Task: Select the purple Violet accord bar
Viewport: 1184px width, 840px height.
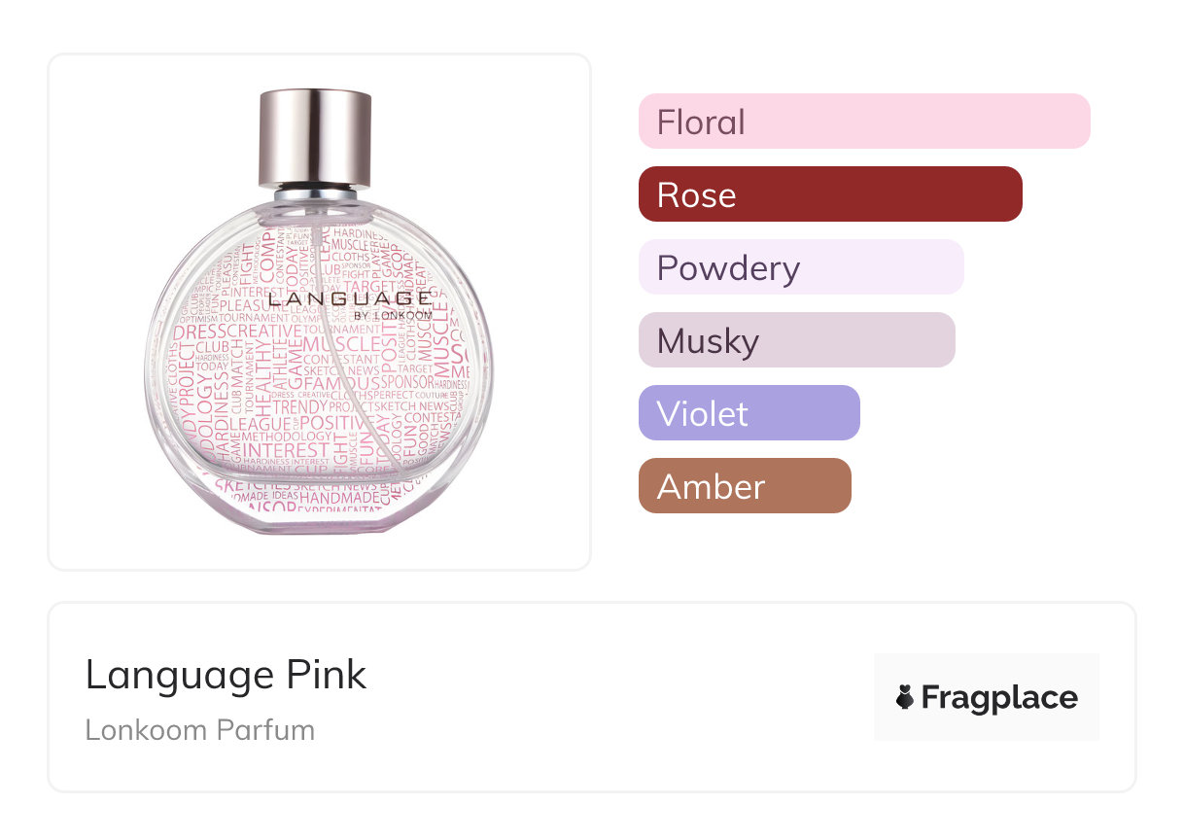Action: pos(749,413)
